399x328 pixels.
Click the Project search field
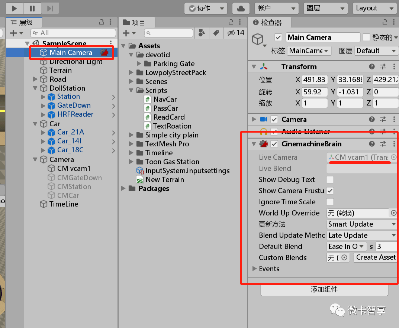[x=169, y=33]
